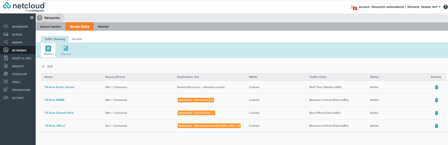
Task: Click 'Real Time (Media traffic)' cell
Action: click(326, 87)
